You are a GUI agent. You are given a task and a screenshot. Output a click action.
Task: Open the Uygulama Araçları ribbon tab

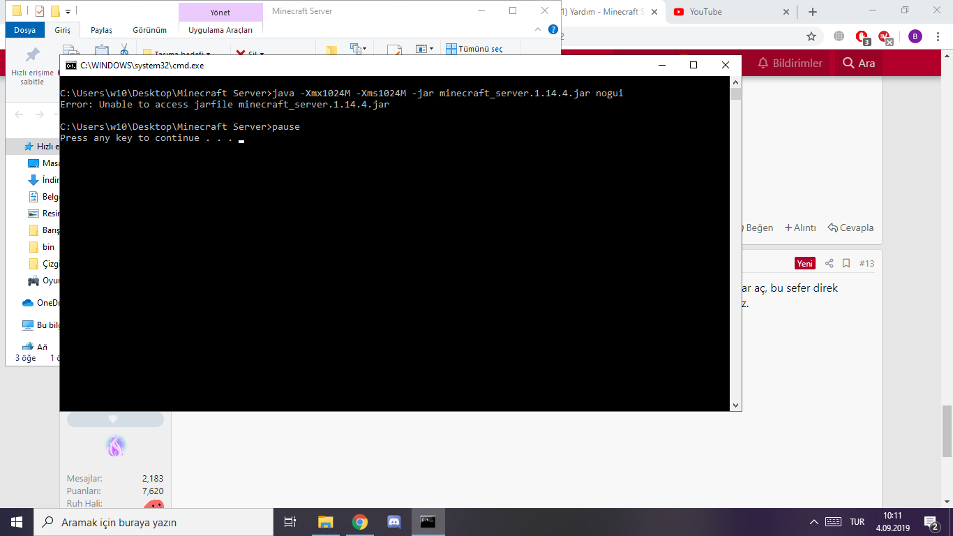click(220, 30)
